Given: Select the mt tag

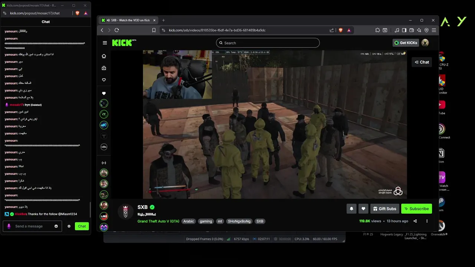Looking at the screenshot, I should coord(220,221).
